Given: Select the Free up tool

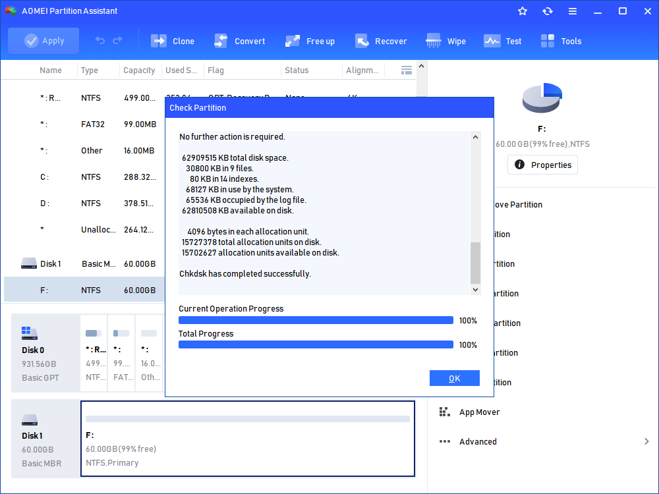Looking at the screenshot, I should click(x=310, y=41).
